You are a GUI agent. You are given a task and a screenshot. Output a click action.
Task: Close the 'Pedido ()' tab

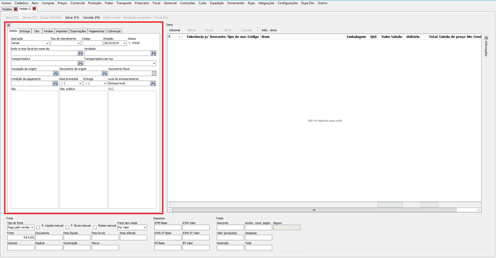point(34,9)
